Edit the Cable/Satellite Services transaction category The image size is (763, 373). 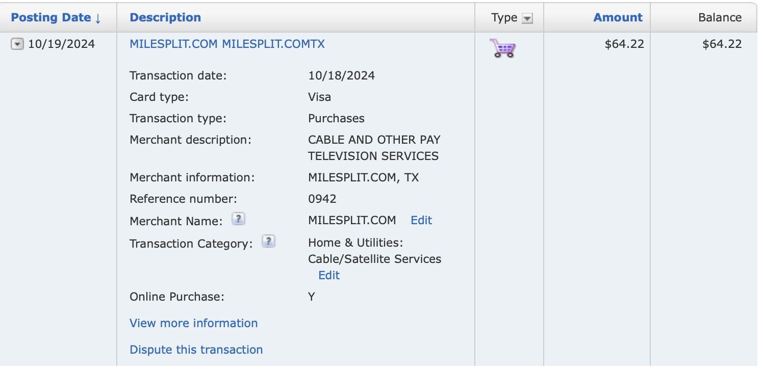(x=329, y=275)
